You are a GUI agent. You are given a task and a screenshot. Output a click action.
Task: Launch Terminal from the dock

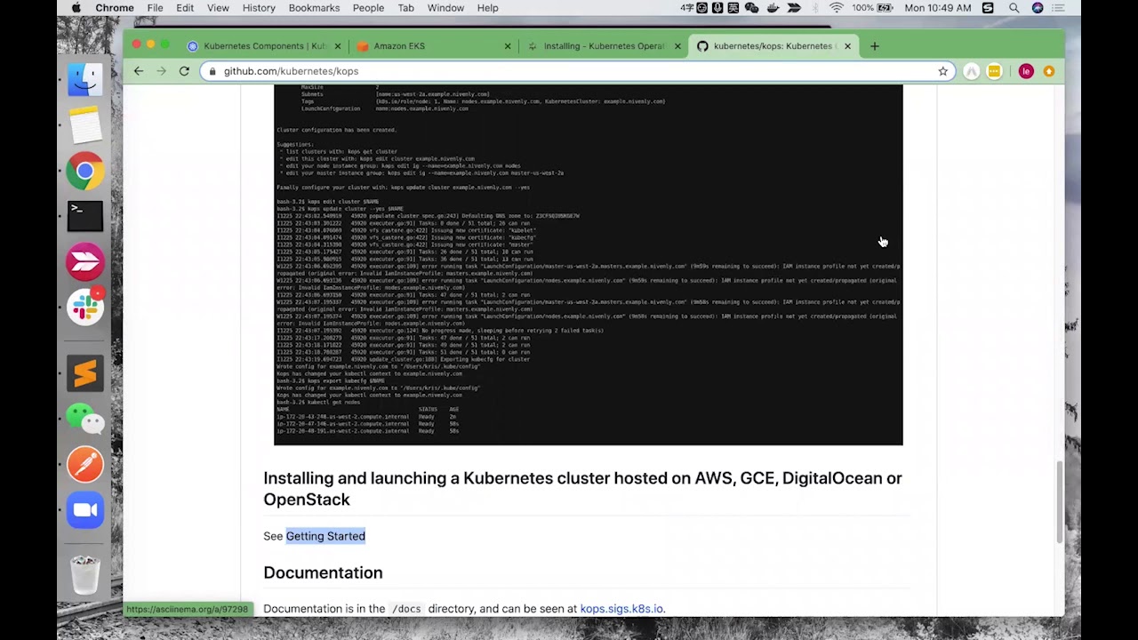tap(85, 216)
